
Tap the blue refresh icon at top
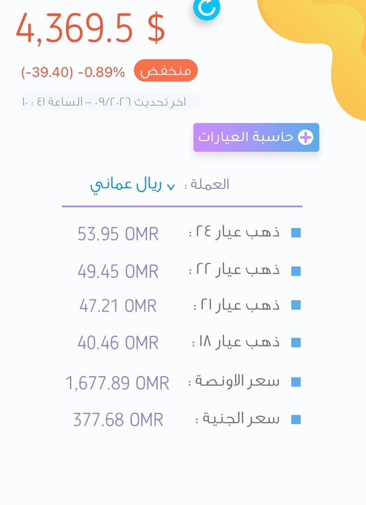tap(207, 9)
